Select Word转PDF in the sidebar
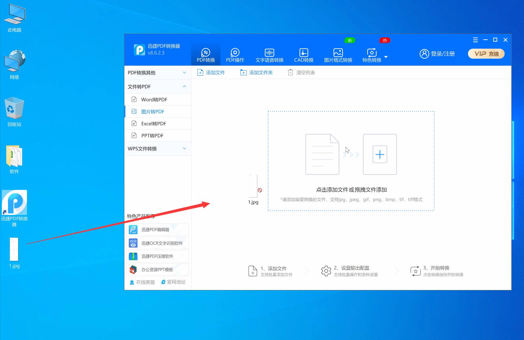 click(158, 100)
